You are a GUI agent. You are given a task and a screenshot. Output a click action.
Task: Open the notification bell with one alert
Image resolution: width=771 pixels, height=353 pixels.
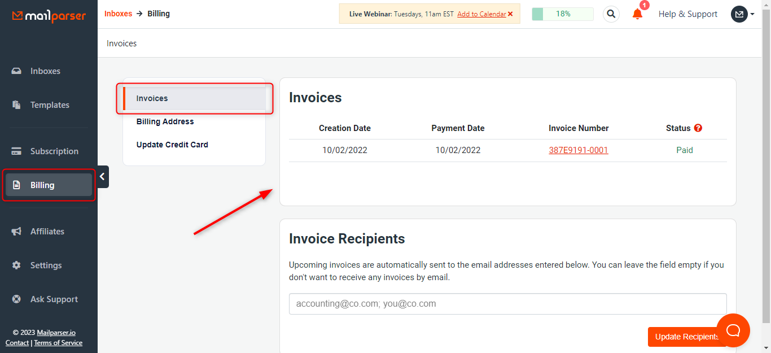click(x=637, y=14)
